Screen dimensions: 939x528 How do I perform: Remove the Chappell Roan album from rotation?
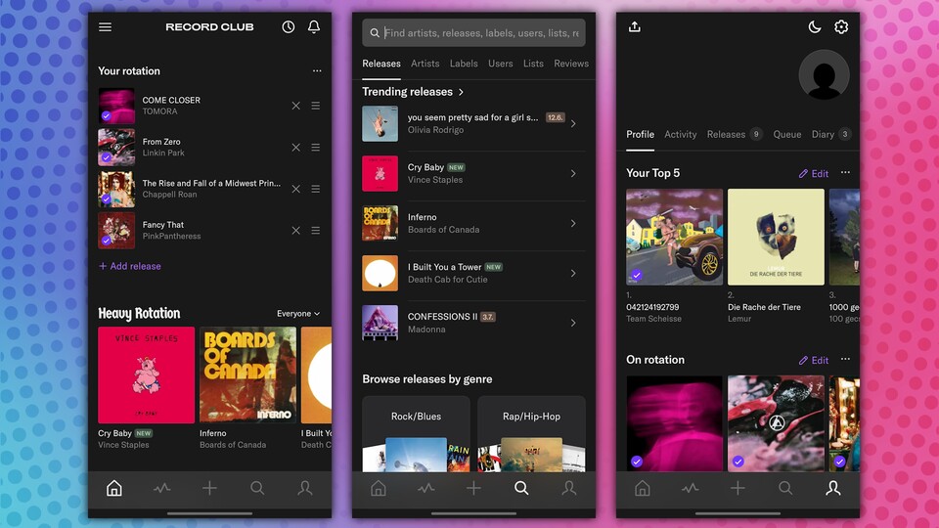click(295, 189)
